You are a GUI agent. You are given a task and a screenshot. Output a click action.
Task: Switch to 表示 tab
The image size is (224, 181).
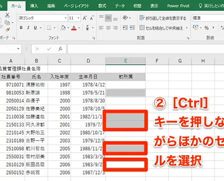(x=154, y=6)
